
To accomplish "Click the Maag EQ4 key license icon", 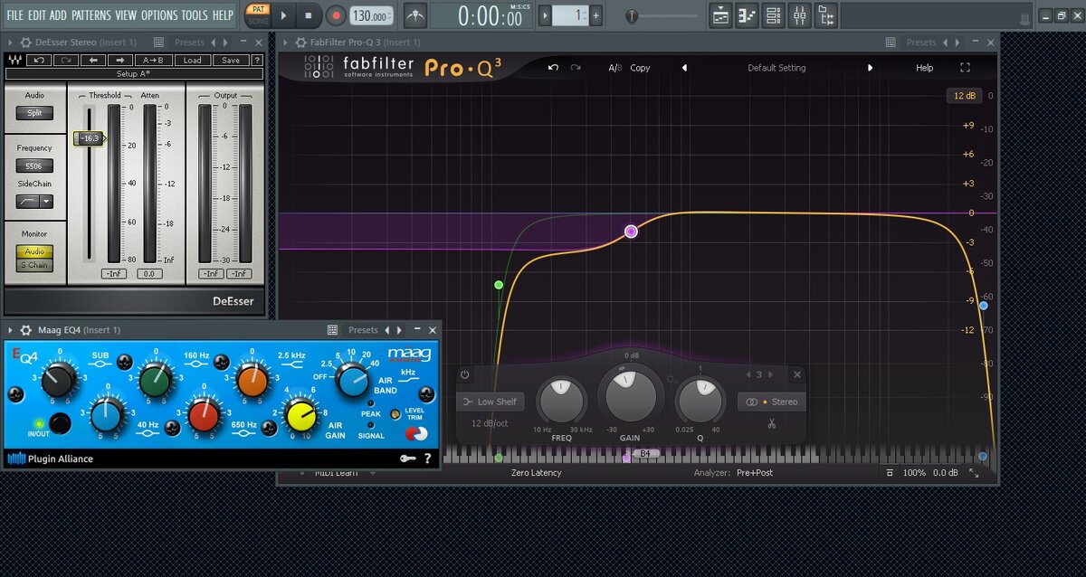I will coord(407,459).
